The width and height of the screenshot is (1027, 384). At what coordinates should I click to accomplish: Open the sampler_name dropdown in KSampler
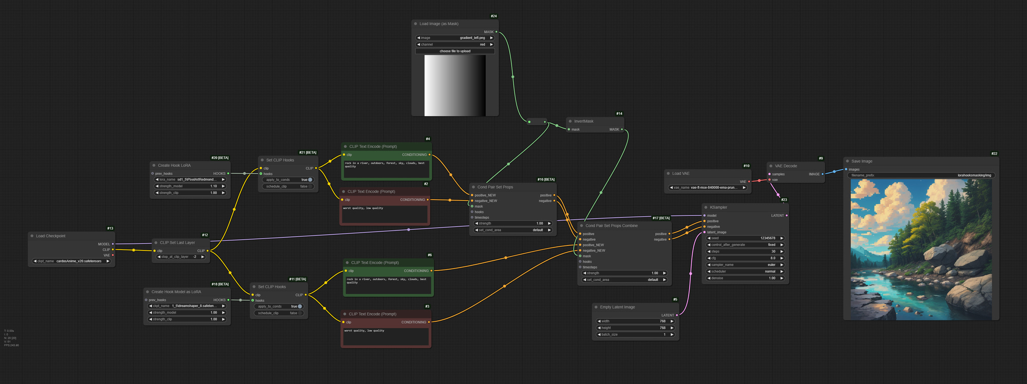tap(745, 265)
